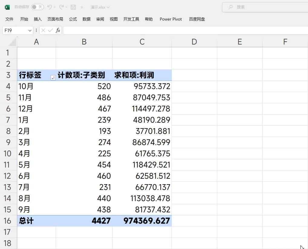Click the Enter (checkmark) icon in formula bar

(50, 30)
